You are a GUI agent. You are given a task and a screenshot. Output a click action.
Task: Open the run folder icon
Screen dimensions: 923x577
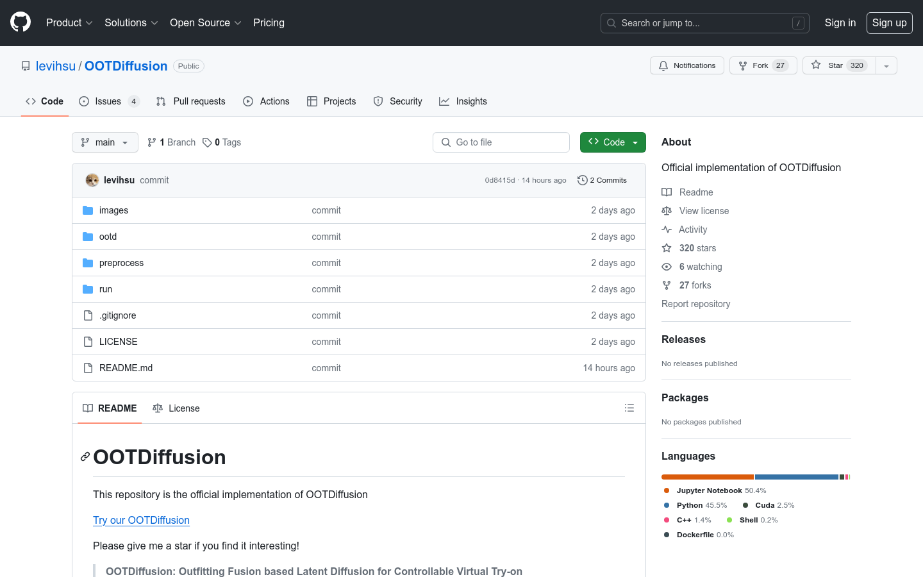coord(88,289)
